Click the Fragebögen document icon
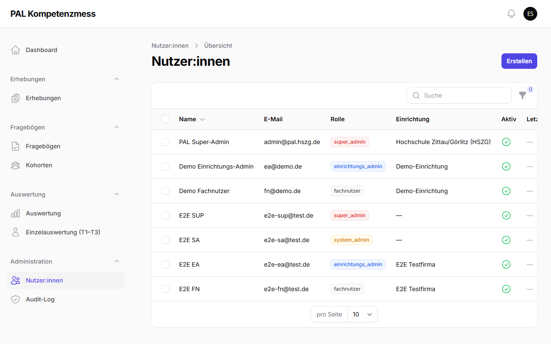This screenshot has width=551, height=344. tap(15, 146)
